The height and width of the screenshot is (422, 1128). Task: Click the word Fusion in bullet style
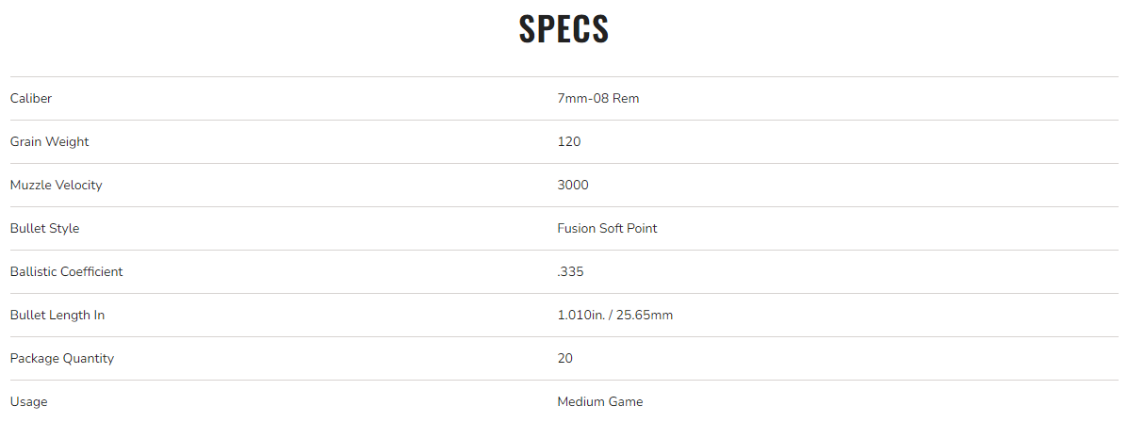pos(577,228)
